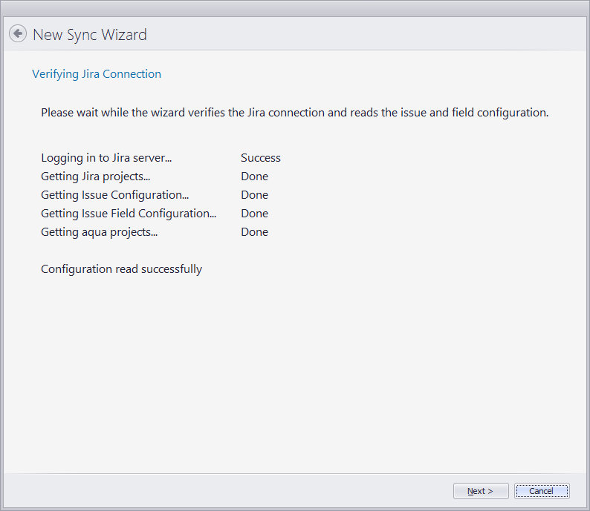Click 'Getting Issue Configuration...' label
590x511 pixels.
(114, 195)
